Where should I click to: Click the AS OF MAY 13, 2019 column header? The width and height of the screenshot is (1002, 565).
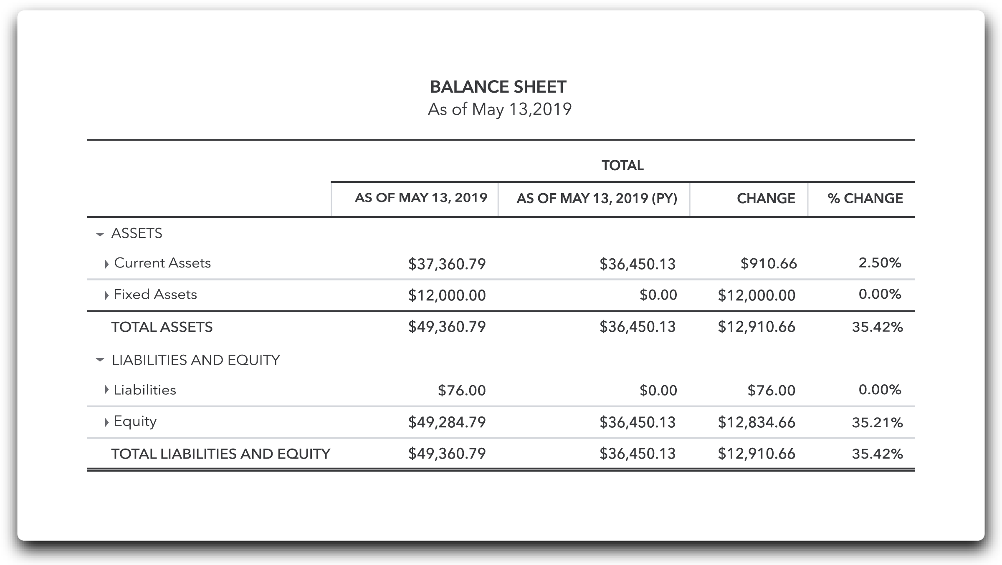tap(421, 198)
